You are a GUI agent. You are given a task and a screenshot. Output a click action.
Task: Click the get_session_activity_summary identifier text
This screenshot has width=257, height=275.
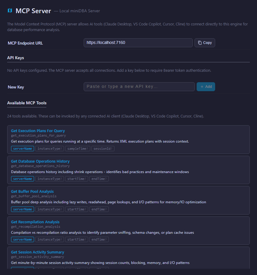click(38, 257)
